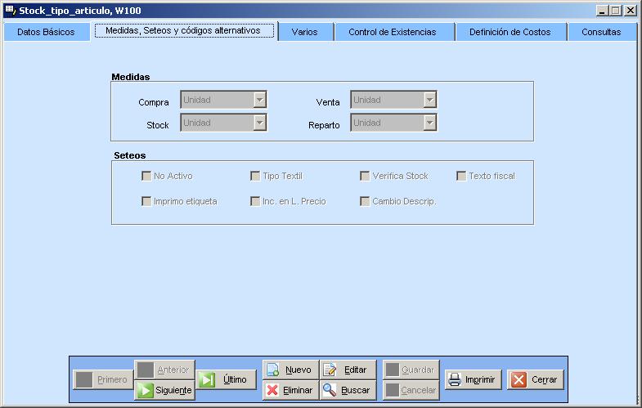The width and height of the screenshot is (642, 408).
Task: Click the Buscar magnifying glass icon
Action: coord(330,390)
